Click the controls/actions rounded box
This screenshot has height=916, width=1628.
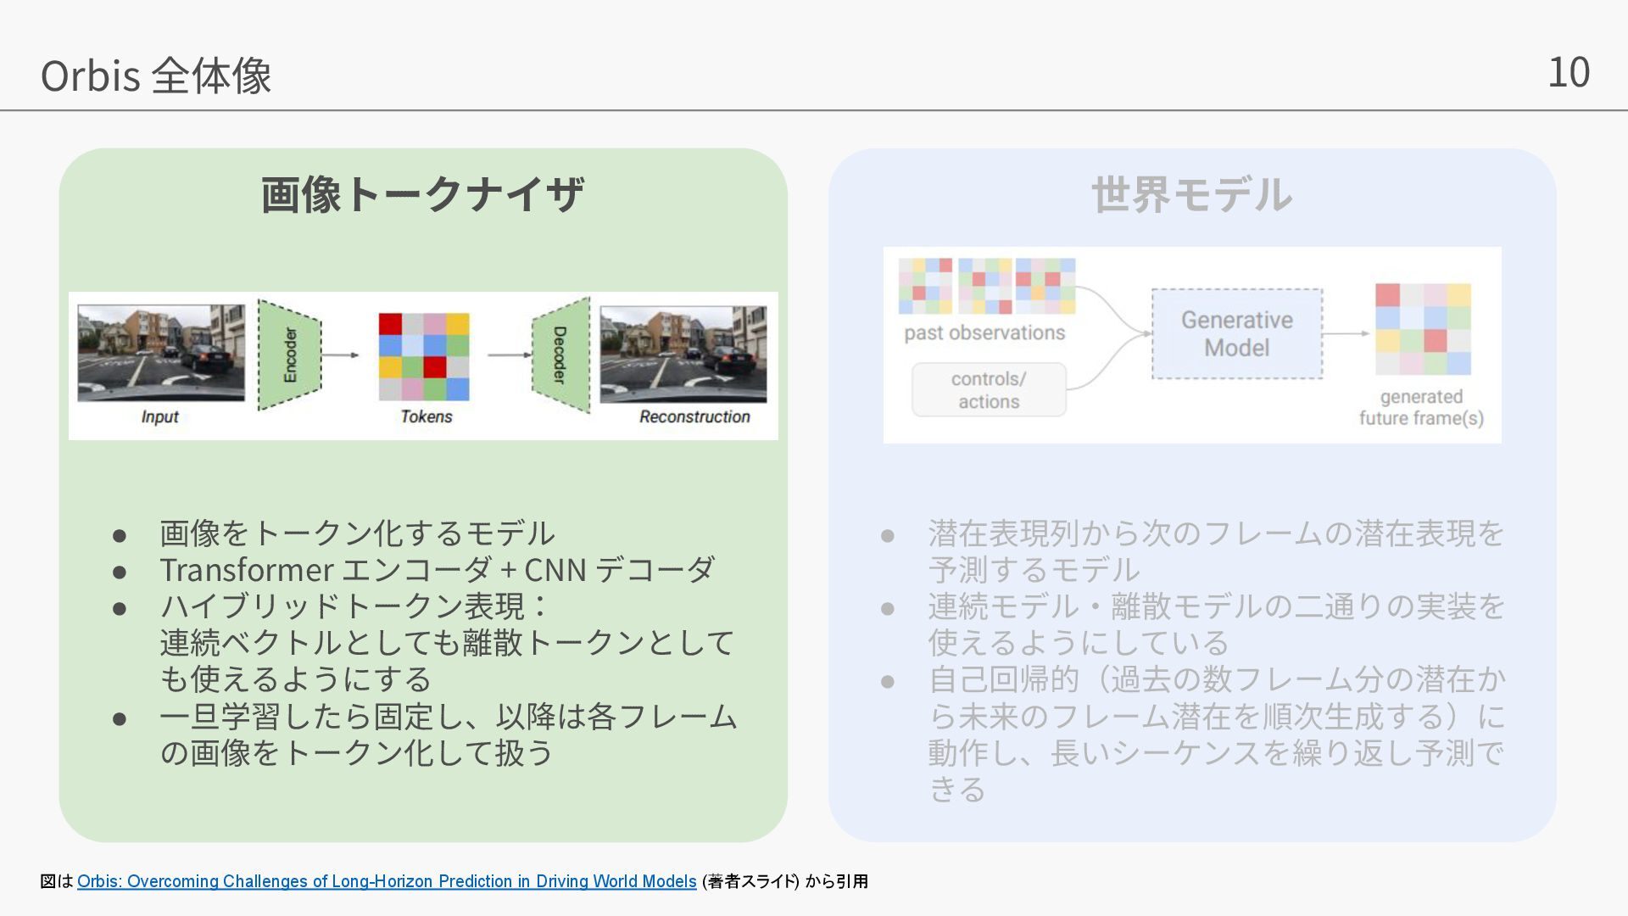coord(989,390)
